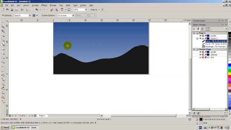Click Layer Manager View icon in Object Manager
The height and width of the screenshot is (130, 231).
(x=202, y=29)
